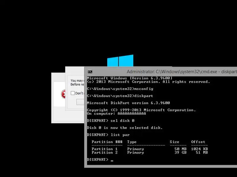
Task: Click the 'DISKPART> list par' command
Action: click(x=108, y=135)
